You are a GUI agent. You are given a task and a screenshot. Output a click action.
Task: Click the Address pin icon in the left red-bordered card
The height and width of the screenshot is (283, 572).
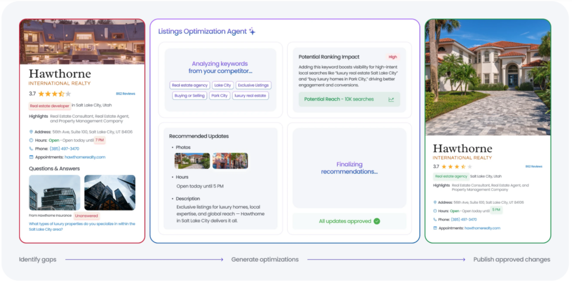coord(31,132)
